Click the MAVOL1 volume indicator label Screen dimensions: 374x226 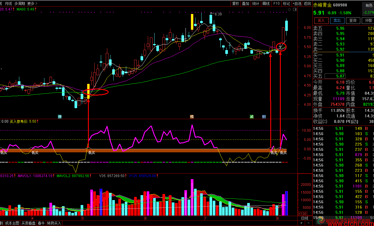point(37,176)
